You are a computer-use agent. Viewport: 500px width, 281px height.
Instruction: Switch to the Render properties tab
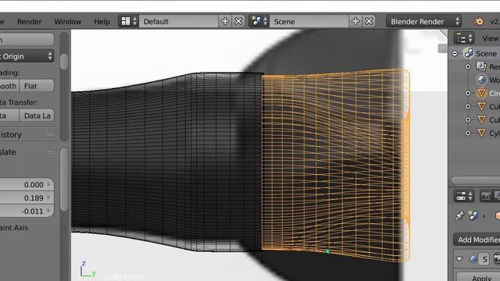click(486, 196)
